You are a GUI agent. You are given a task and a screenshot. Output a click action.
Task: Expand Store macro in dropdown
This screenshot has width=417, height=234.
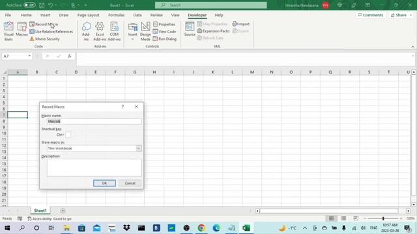coord(139,148)
